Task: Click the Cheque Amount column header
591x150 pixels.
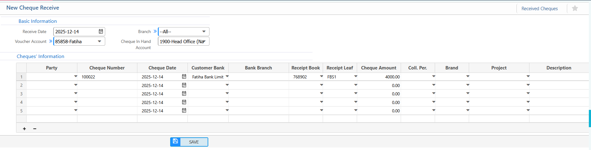Action: pyautogui.click(x=378, y=68)
